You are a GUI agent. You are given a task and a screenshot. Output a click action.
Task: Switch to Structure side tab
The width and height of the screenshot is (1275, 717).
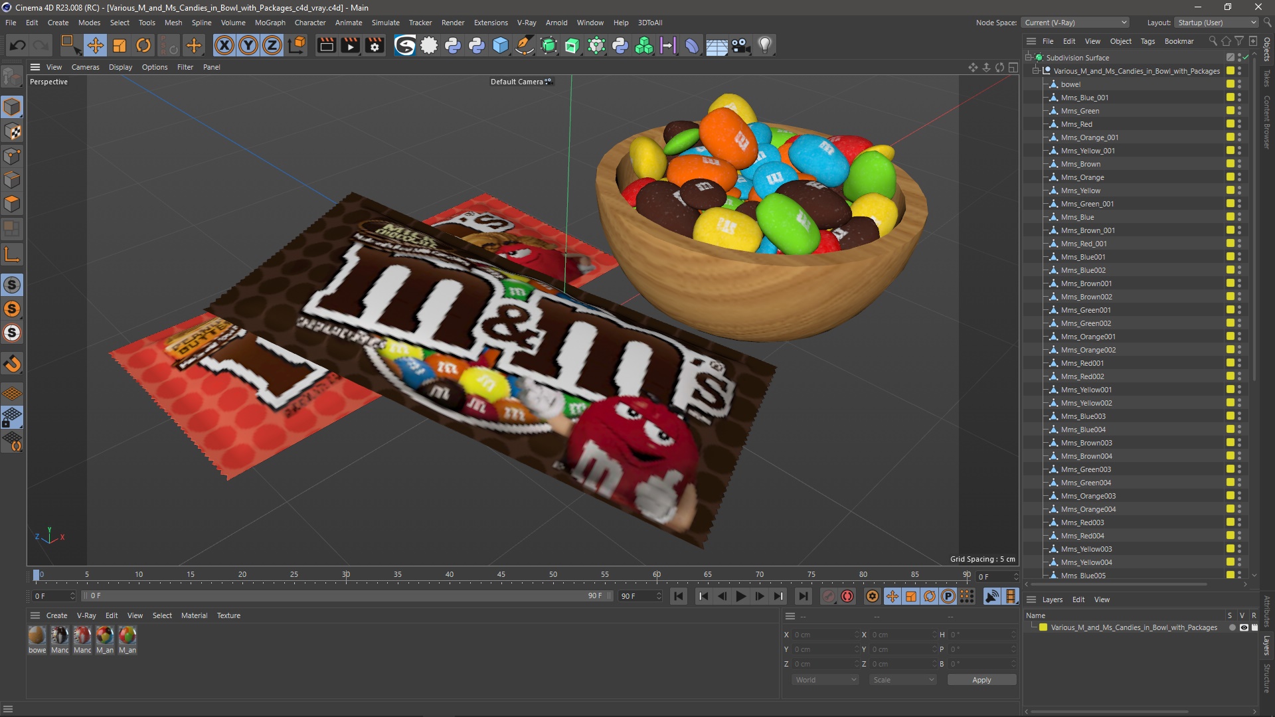1267,678
